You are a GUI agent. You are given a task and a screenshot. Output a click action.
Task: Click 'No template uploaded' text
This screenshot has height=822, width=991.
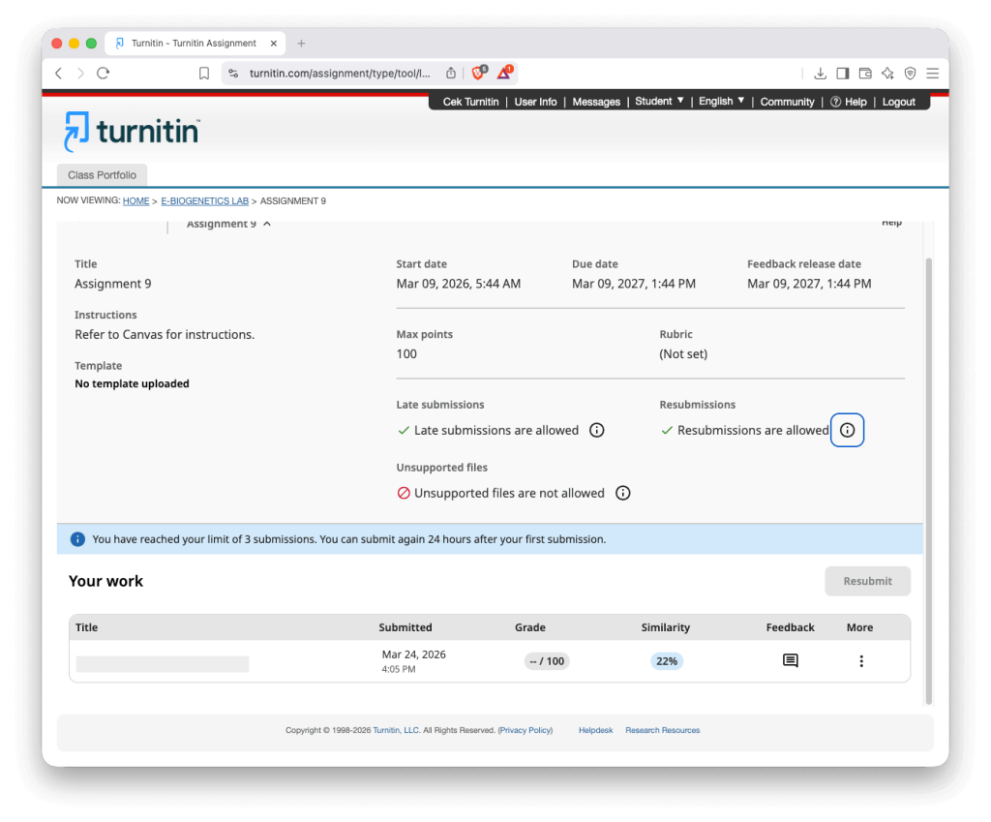tap(132, 383)
